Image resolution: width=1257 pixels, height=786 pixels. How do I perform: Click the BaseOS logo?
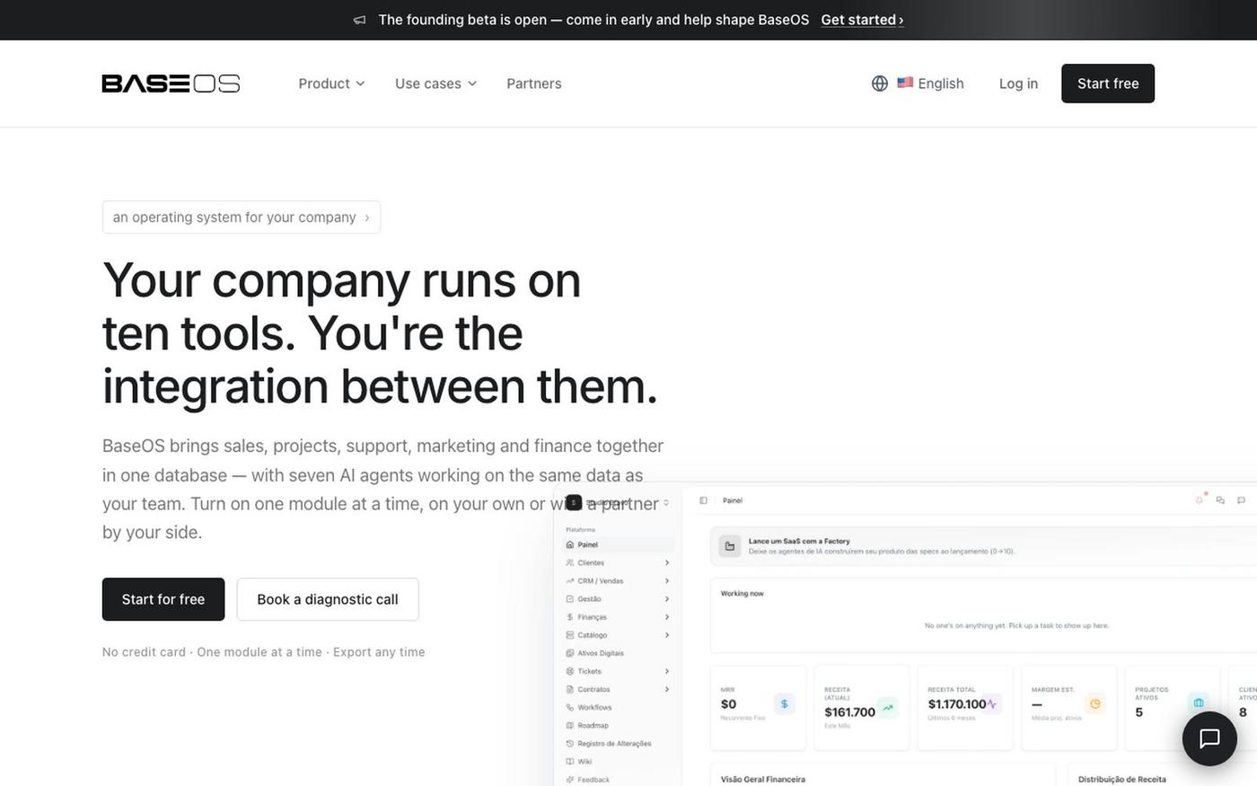pos(171,84)
